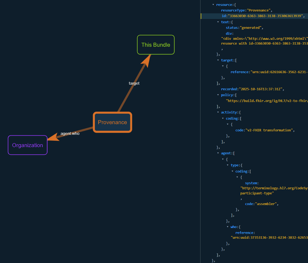Click the resourceType "Provenance" value
The height and width of the screenshot is (263, 308).
[x=259, y=10]
